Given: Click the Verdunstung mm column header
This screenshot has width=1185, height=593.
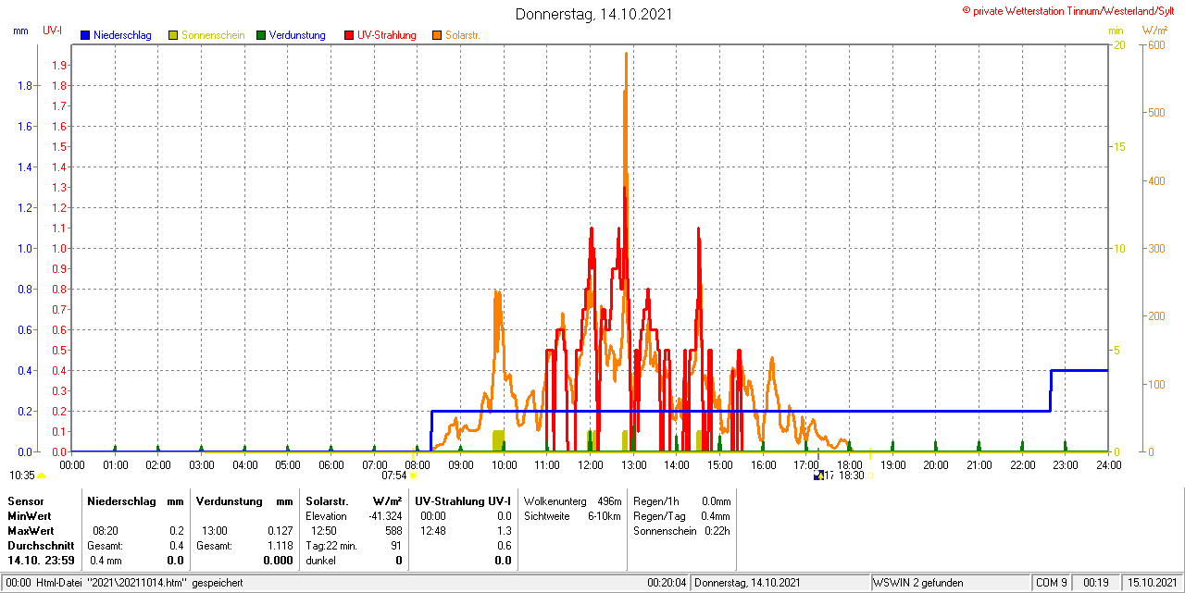Looking at the screenshot, I should coord(244,500).
